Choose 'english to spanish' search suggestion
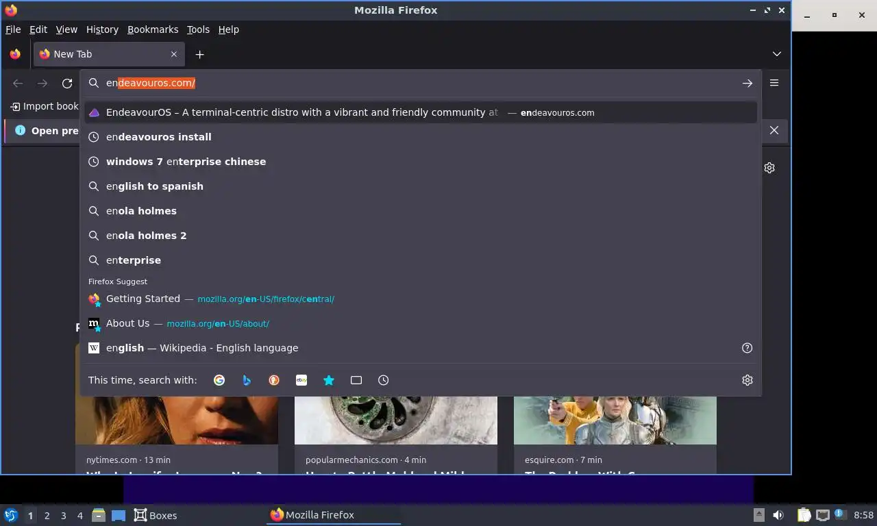877x526 pixels. [x=421, y=186]
